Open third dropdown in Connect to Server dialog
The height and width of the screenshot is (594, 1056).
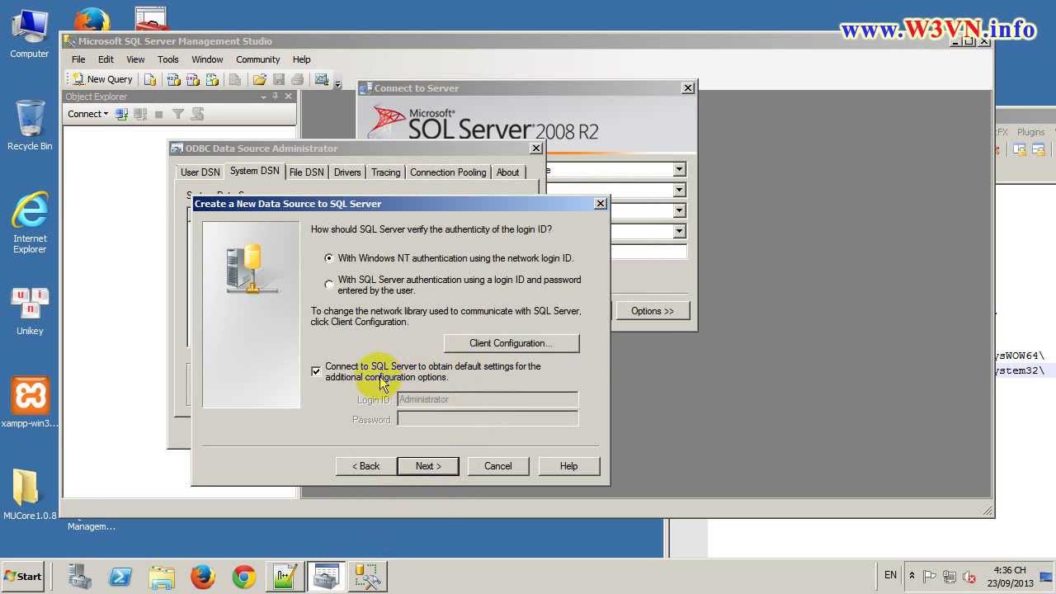tap(679, 211)
